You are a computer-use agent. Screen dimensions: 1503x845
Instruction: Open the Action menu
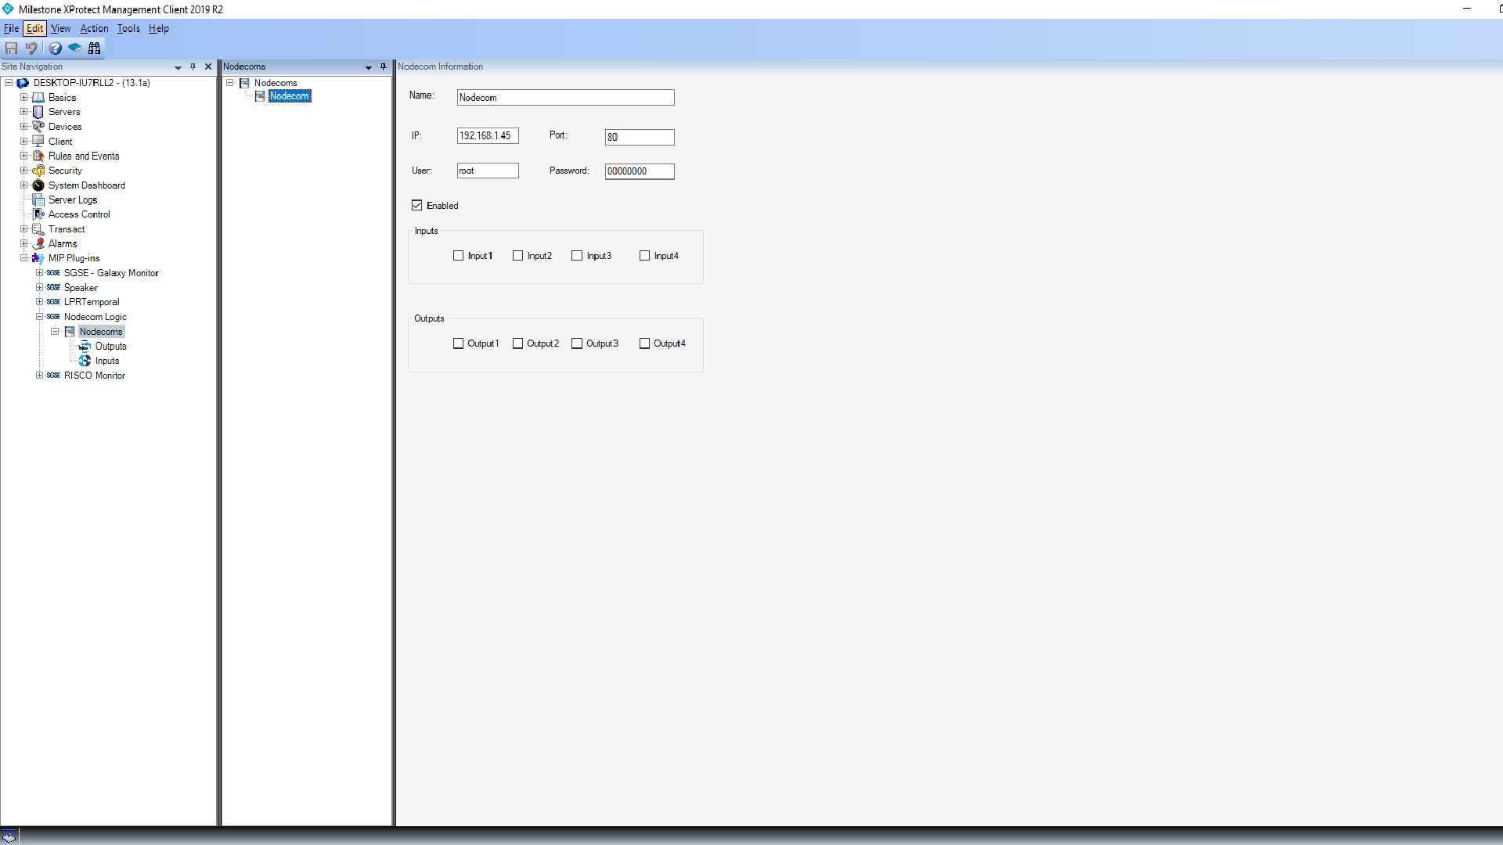pyautogui.click(x=95, y=29)
